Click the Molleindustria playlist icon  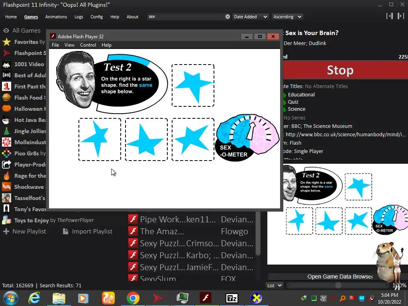[6, 142]
